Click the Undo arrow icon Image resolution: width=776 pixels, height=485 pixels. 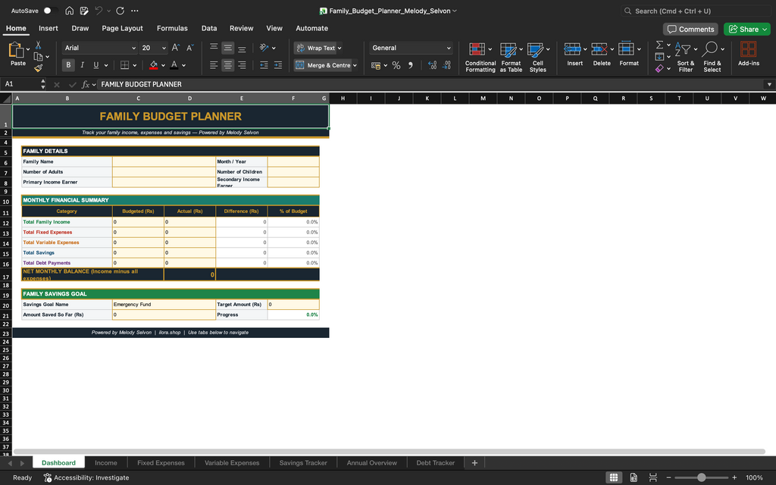click(99, 11)
